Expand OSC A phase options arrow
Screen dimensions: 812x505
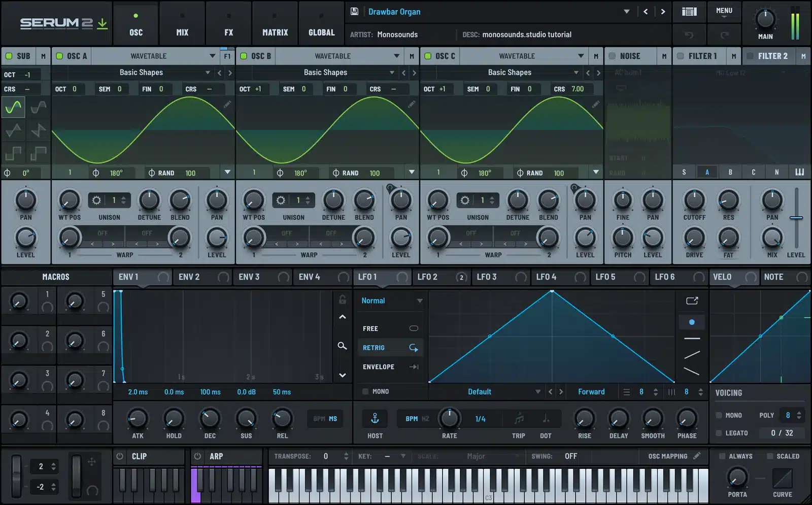click(x=227, y=172)
